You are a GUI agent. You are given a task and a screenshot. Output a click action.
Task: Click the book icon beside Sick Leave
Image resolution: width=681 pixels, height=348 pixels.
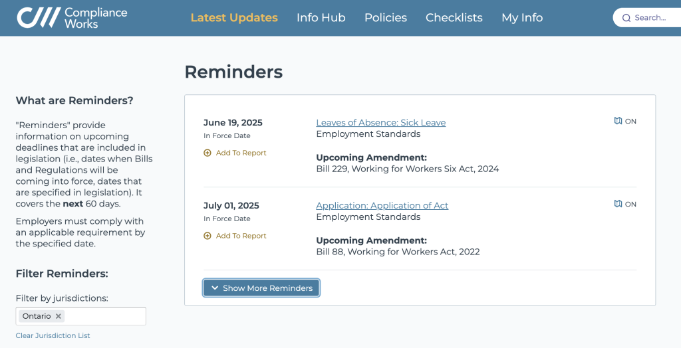(x=618, y=121)
